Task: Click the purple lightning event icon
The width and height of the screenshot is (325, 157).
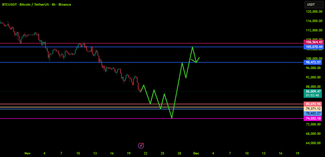Action: (x=141, y=146)
